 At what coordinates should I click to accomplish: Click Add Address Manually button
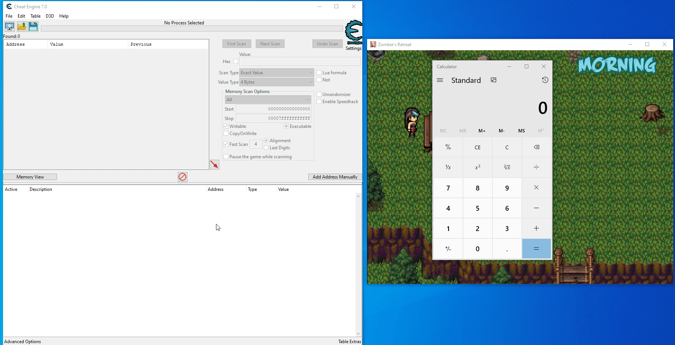[335, 177]
